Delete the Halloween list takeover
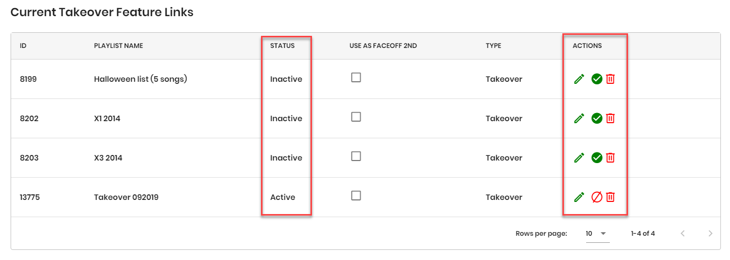This screenshot has width=730, height=260. pyautogui.click(x=610, y=79)
